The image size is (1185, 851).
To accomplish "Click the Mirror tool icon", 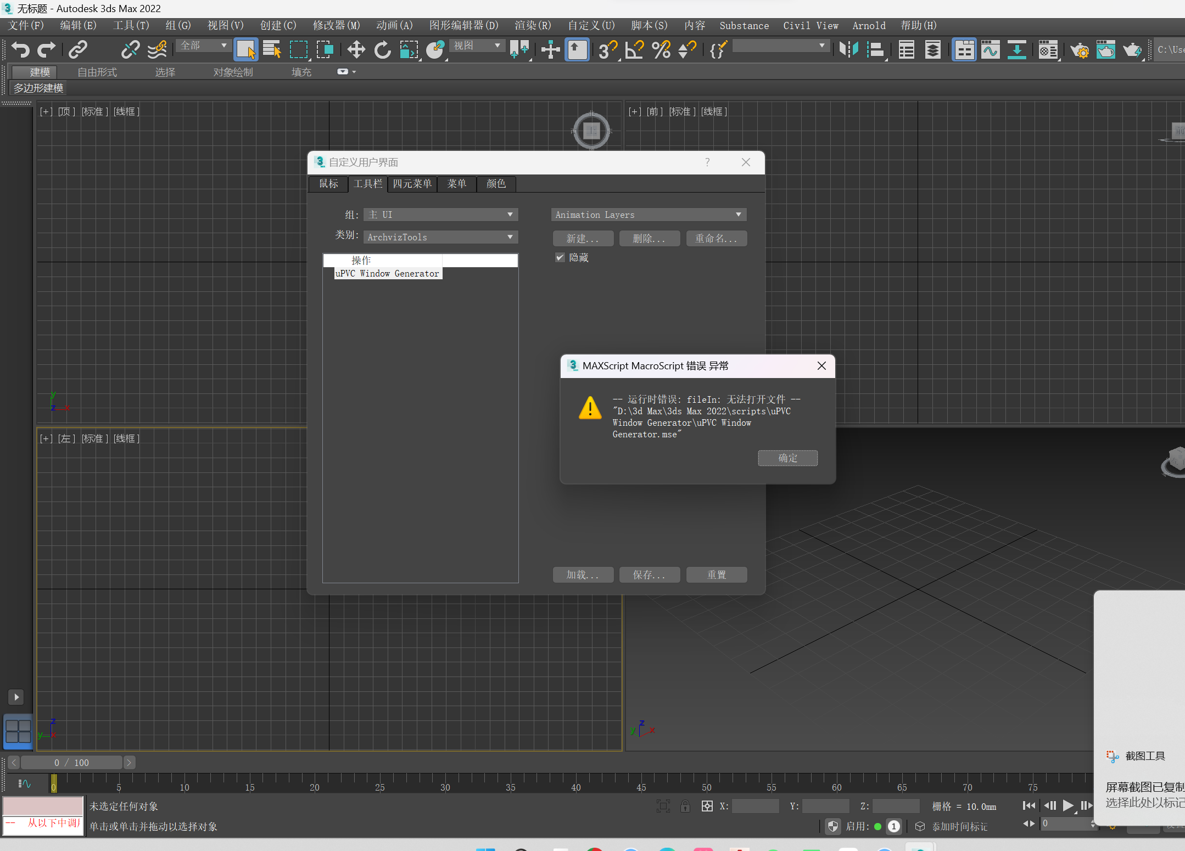I will tap(848, 49).
